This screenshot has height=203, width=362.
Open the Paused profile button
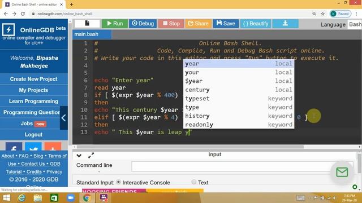(x=341, y=14)
